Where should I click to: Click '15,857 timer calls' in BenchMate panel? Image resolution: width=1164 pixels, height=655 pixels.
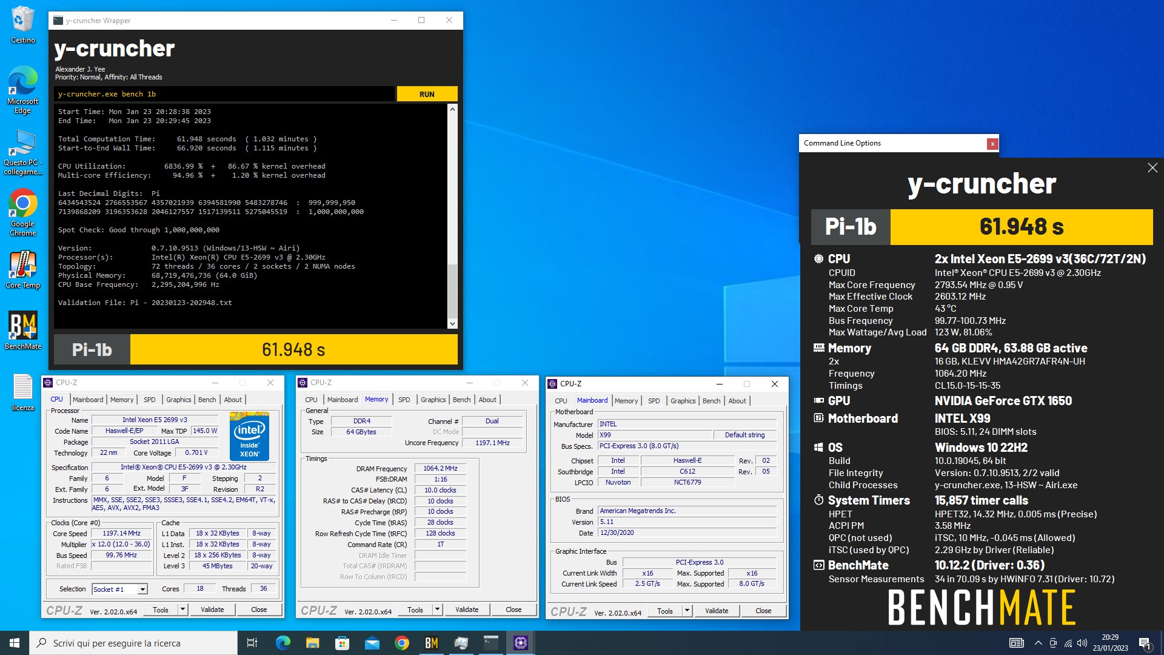(x=981, y=500)
